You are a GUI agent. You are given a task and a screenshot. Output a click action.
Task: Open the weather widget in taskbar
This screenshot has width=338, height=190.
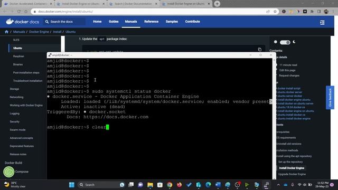[x=15, y=185]
